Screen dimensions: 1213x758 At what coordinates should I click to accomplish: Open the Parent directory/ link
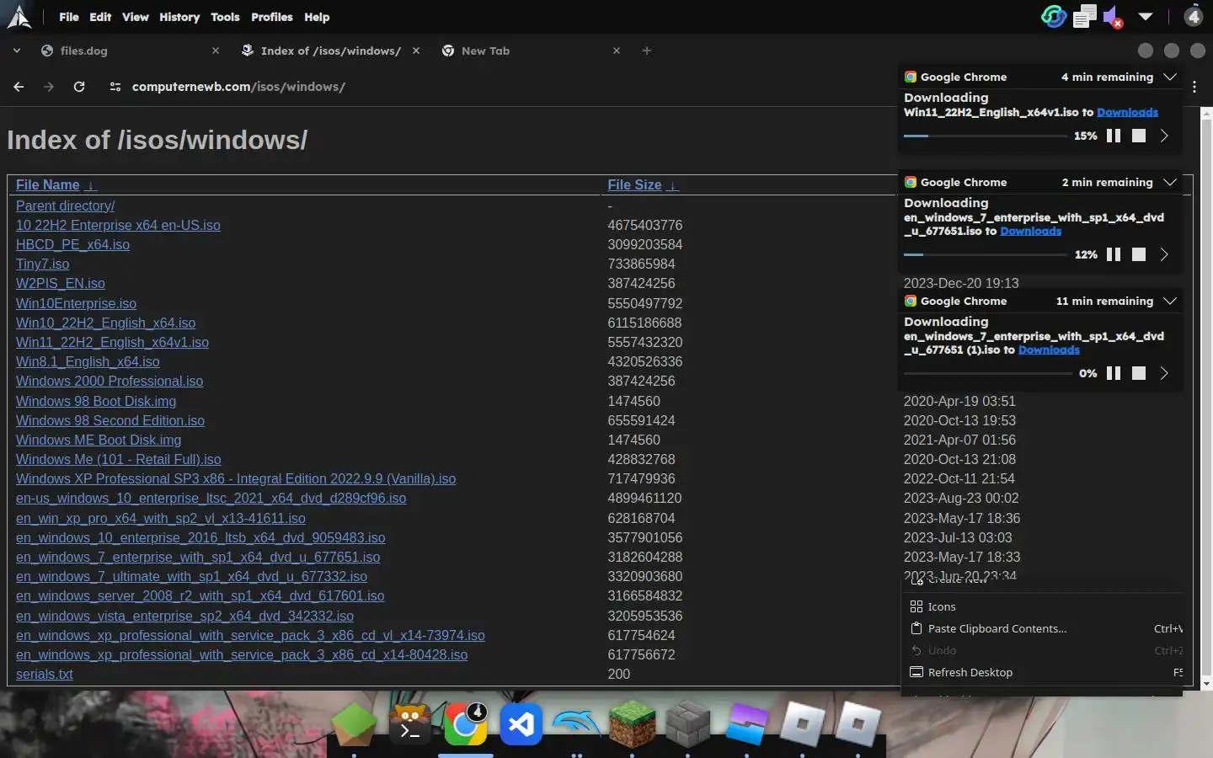66,206
